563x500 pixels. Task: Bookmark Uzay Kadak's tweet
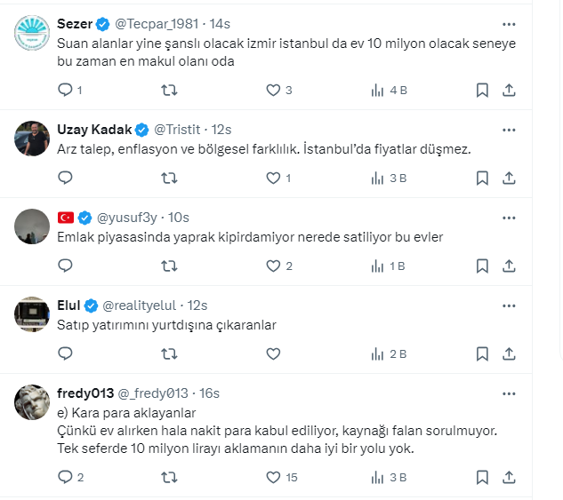coord(481,178)
